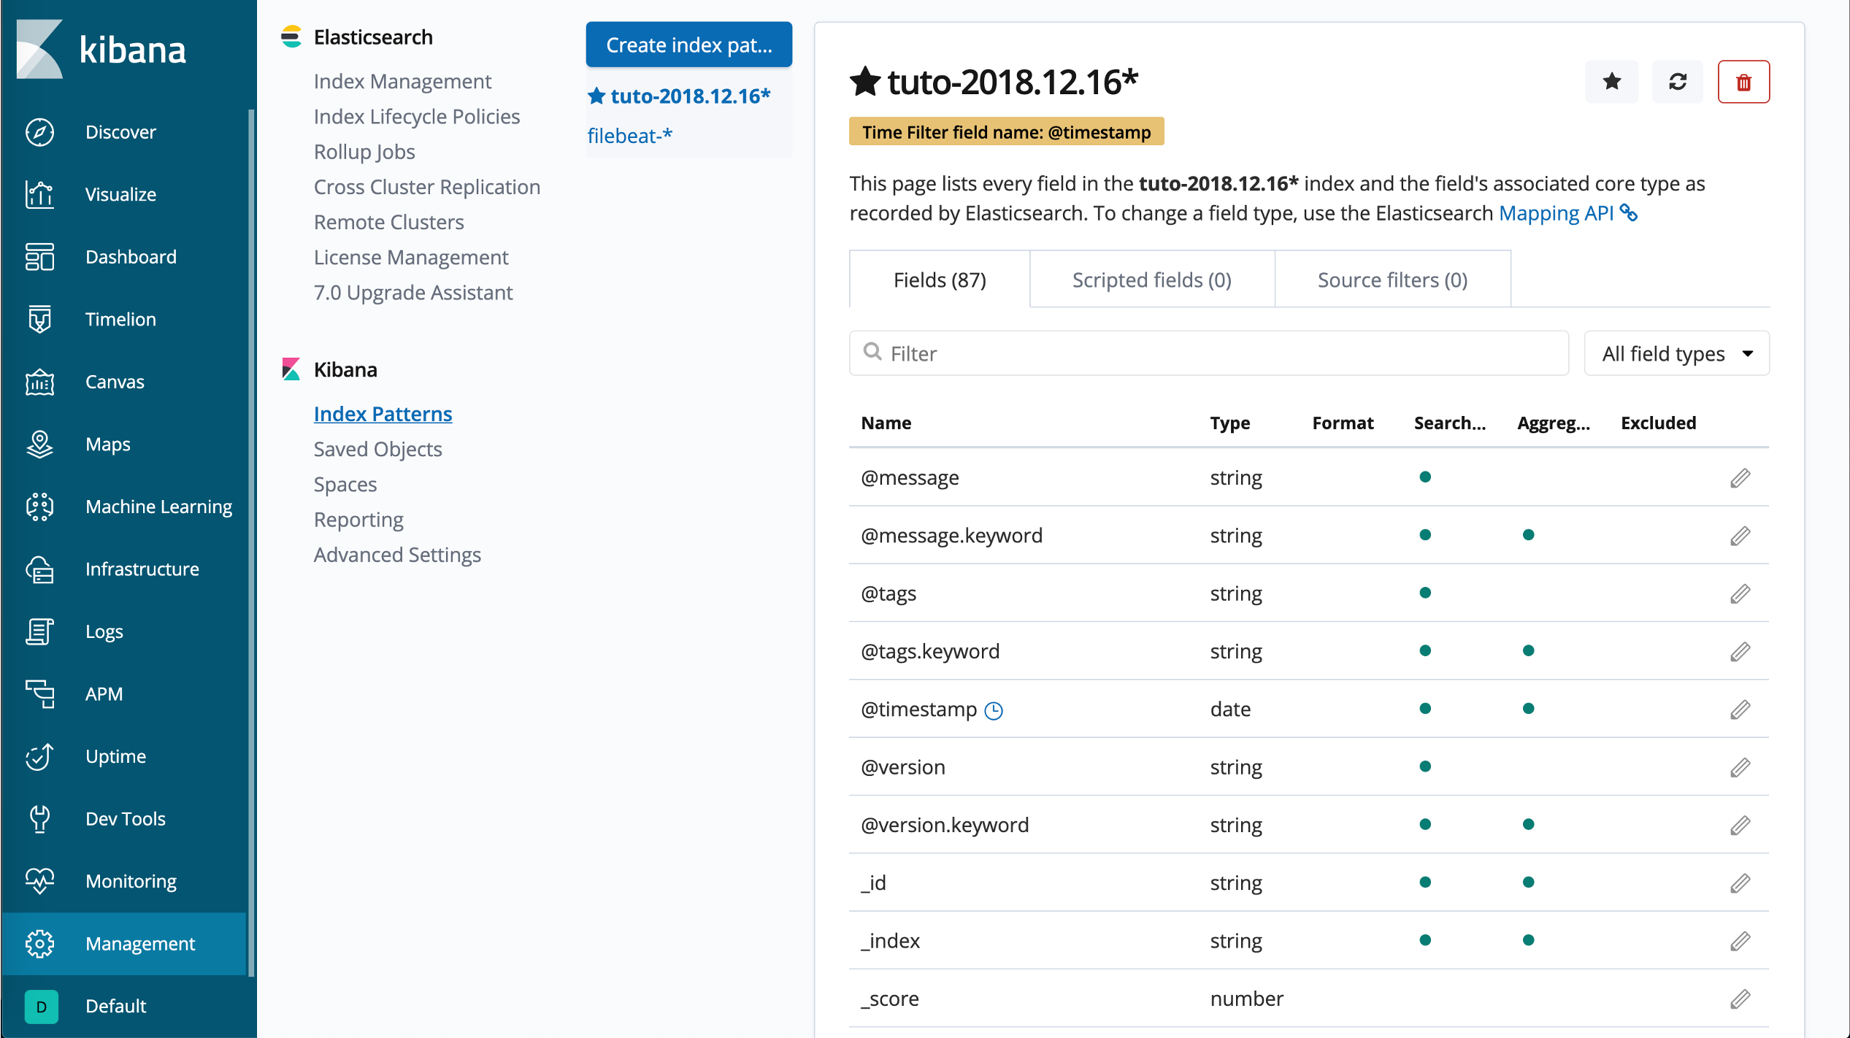Open Dev Tools in the sidebar

pos(125,818)
